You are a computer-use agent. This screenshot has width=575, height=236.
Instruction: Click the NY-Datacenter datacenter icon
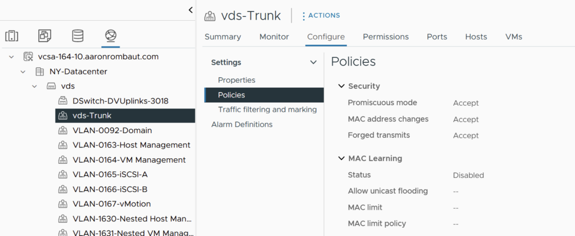[x=39, y=72]
